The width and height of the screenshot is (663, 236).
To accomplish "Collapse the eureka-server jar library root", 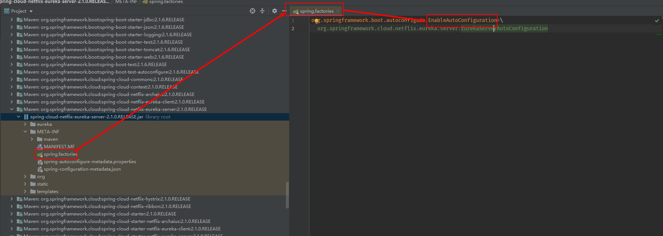I will coord(18,117).
